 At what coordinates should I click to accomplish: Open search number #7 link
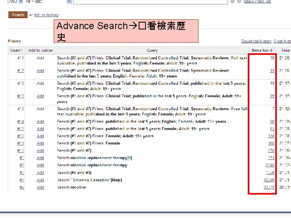[x=21, y=180]
